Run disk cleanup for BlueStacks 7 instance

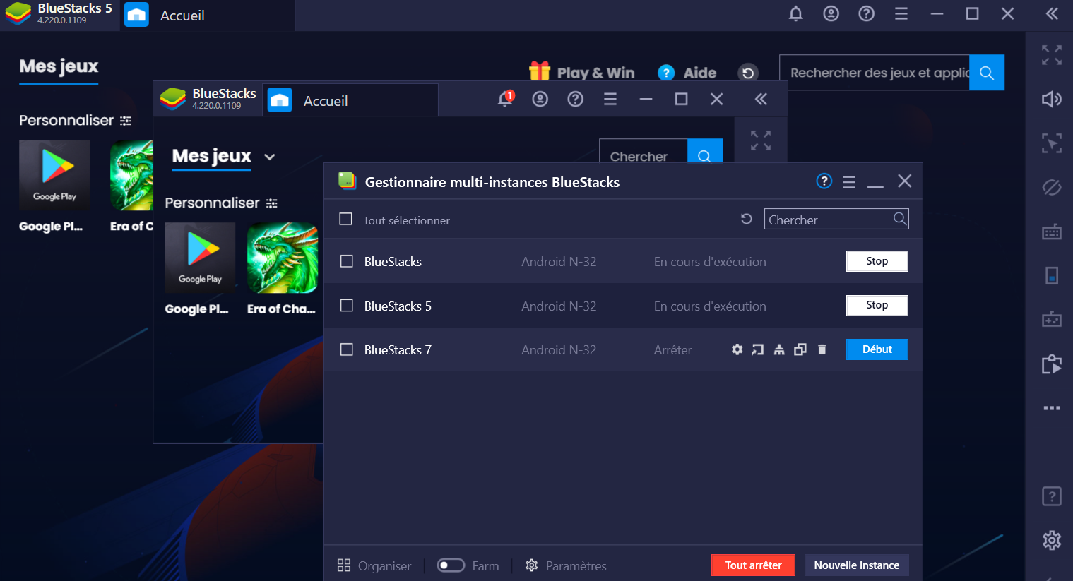tap(779, 349)
